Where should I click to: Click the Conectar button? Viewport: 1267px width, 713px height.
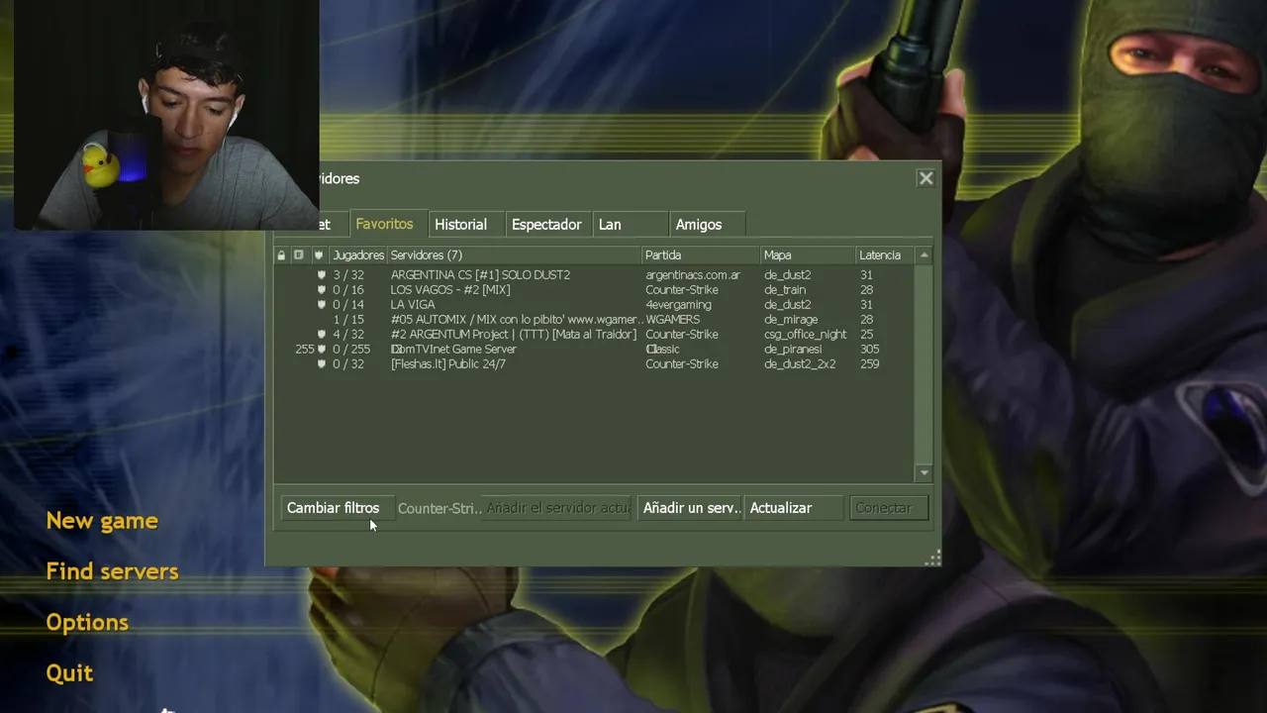point(888,508)
